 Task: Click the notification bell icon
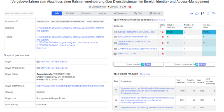coord(208,13)
